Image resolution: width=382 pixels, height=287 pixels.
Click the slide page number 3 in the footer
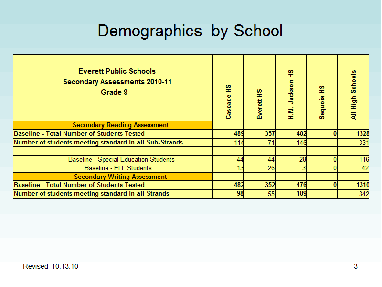(356, 266)
